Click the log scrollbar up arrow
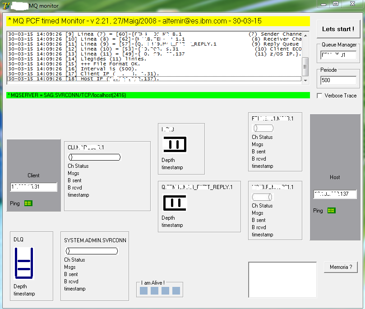The height and width of the screenshot is (309, 365). tap(305, 36)
